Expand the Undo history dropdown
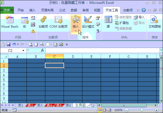Image resolution: width=163 pixels, height=113 pixels. (x=18, y=44)
